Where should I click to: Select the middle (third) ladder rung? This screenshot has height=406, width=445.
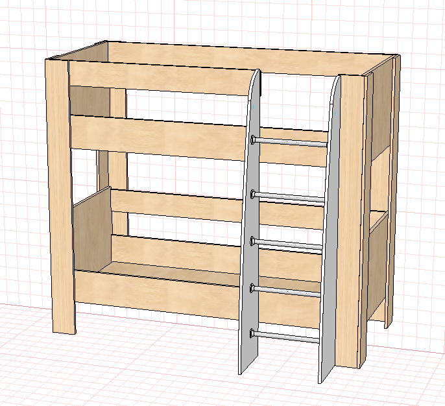tap(287, 244)
